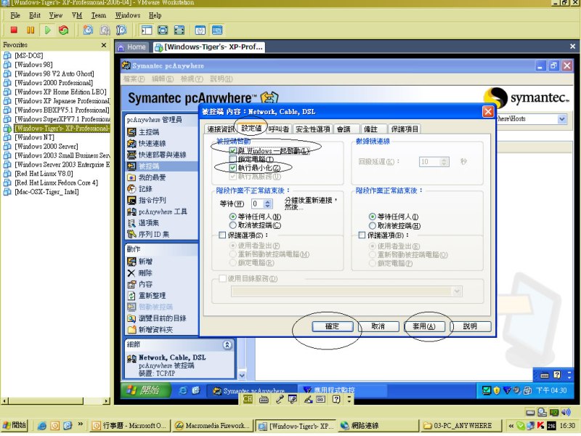
Task: Open the VMware File menu
Action: click(x=15, y=15)
